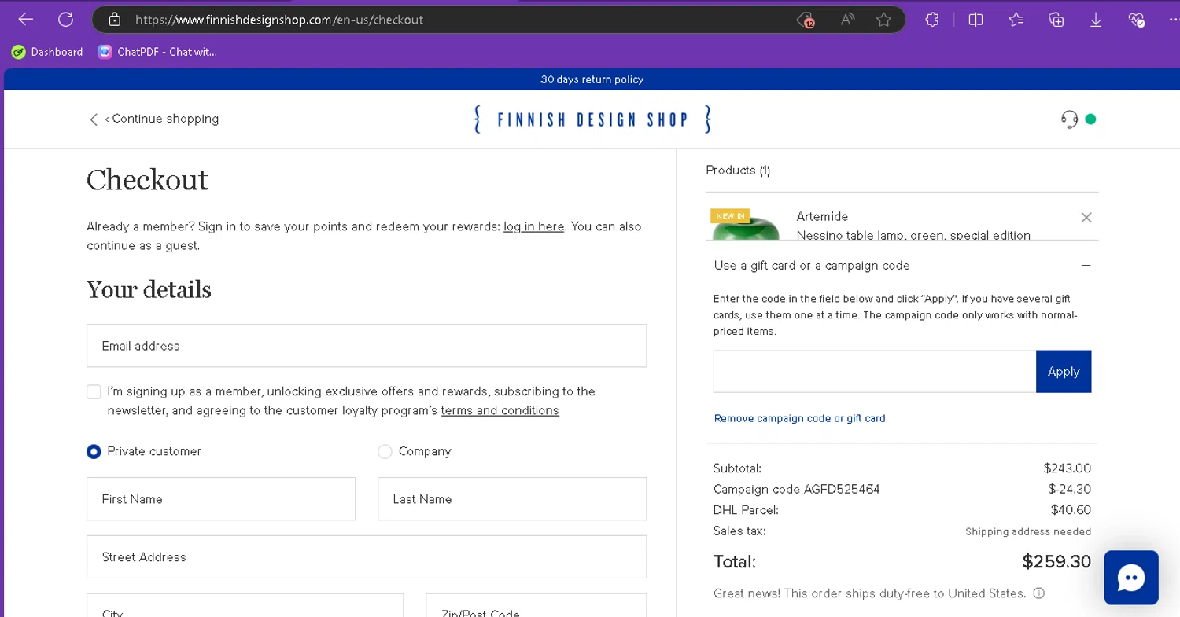Bookmark this page with the star icon
The width and height of the screenshot is (1180, 617).
pyautogui.click(x=883, y=20)
